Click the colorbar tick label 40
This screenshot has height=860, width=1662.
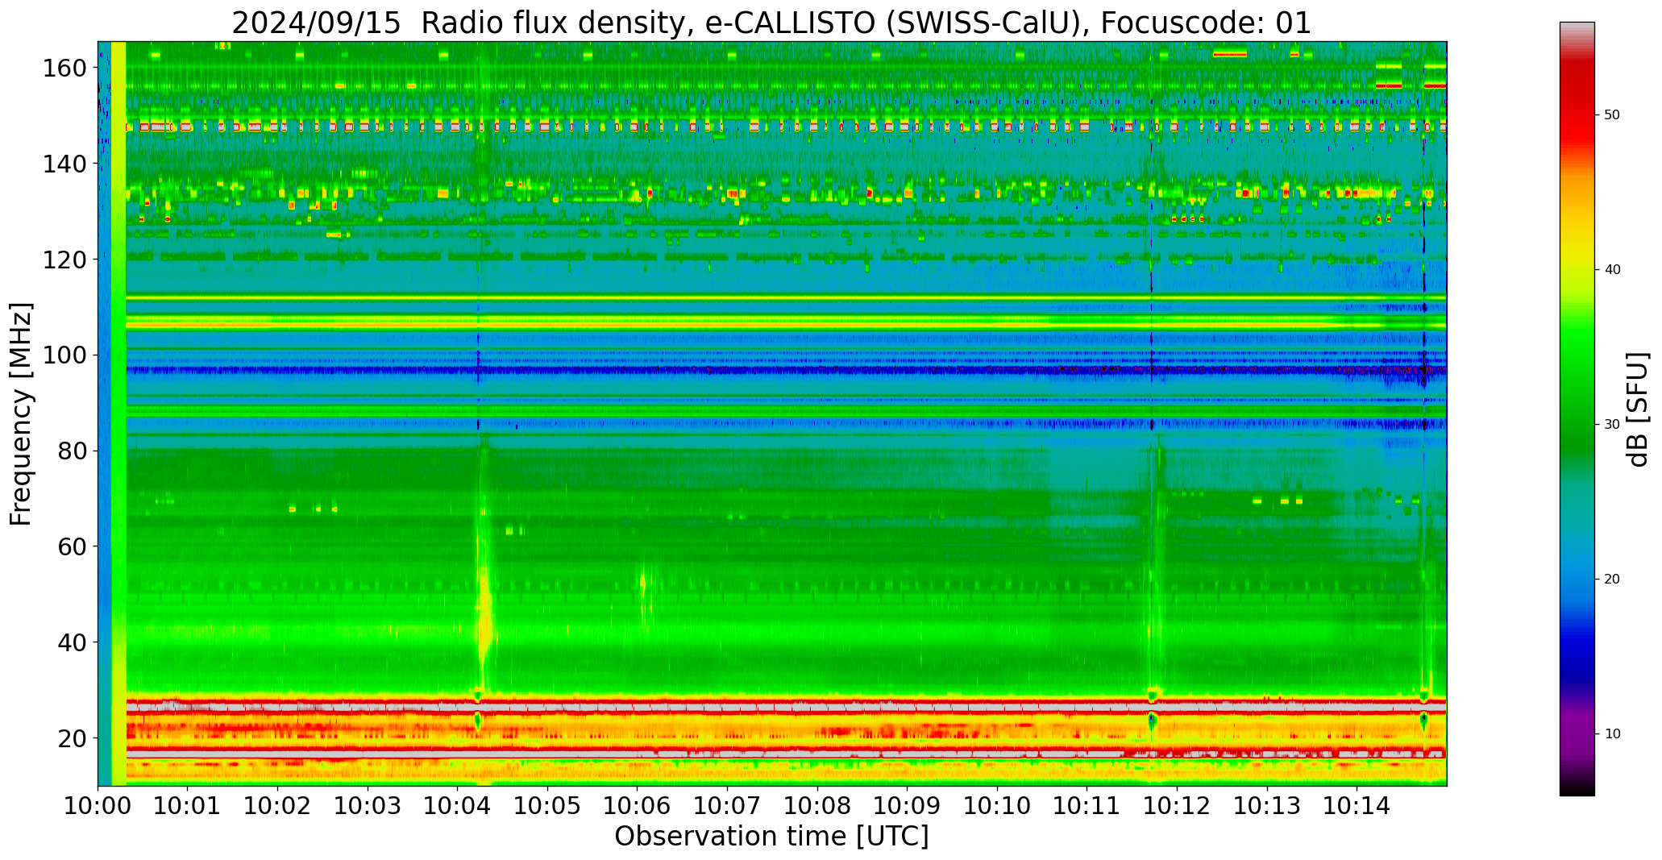(x=1611, y=270)
